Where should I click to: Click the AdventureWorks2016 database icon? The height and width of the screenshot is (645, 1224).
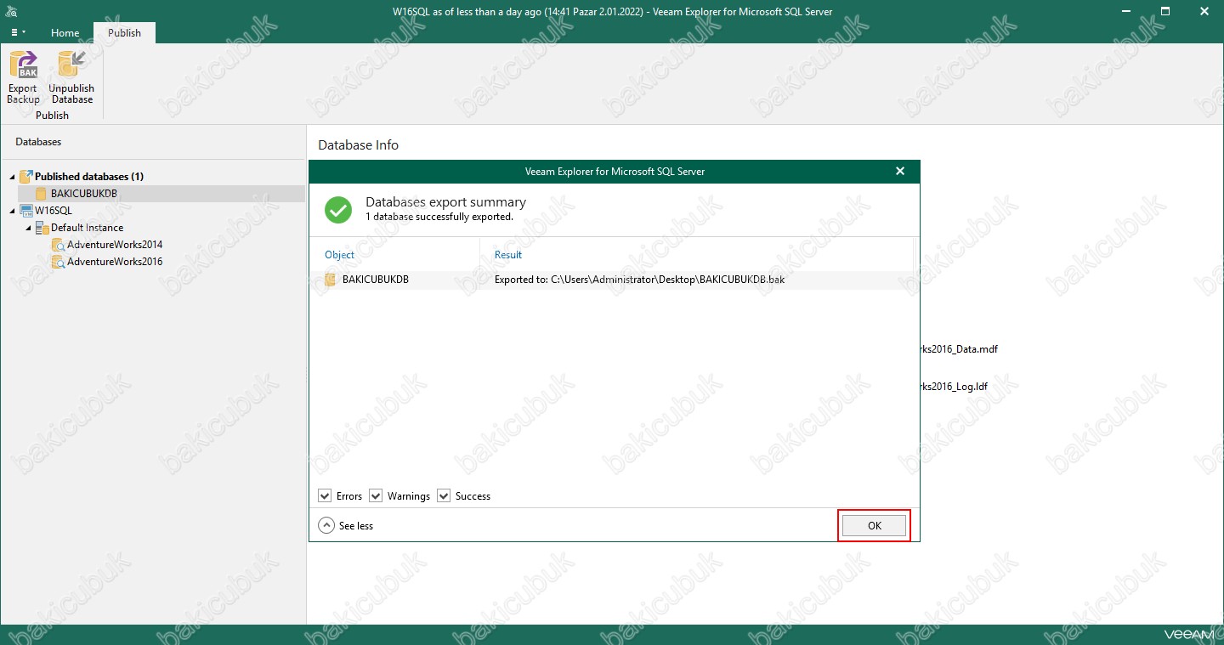pos(58,262)
